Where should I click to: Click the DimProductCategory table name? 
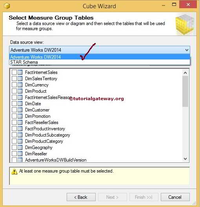click(44, 141)
